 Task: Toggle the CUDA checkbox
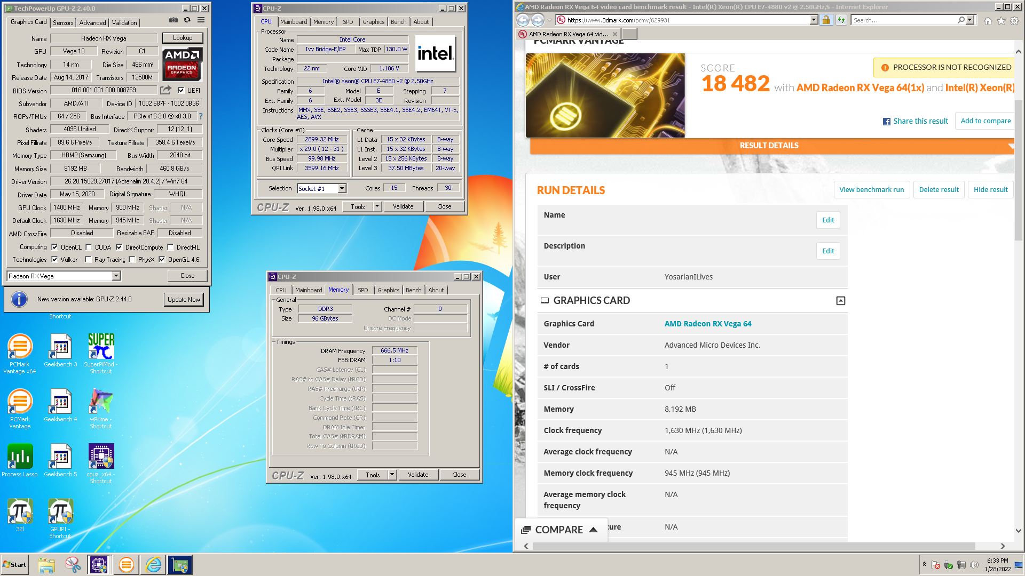tap(89, 247)
